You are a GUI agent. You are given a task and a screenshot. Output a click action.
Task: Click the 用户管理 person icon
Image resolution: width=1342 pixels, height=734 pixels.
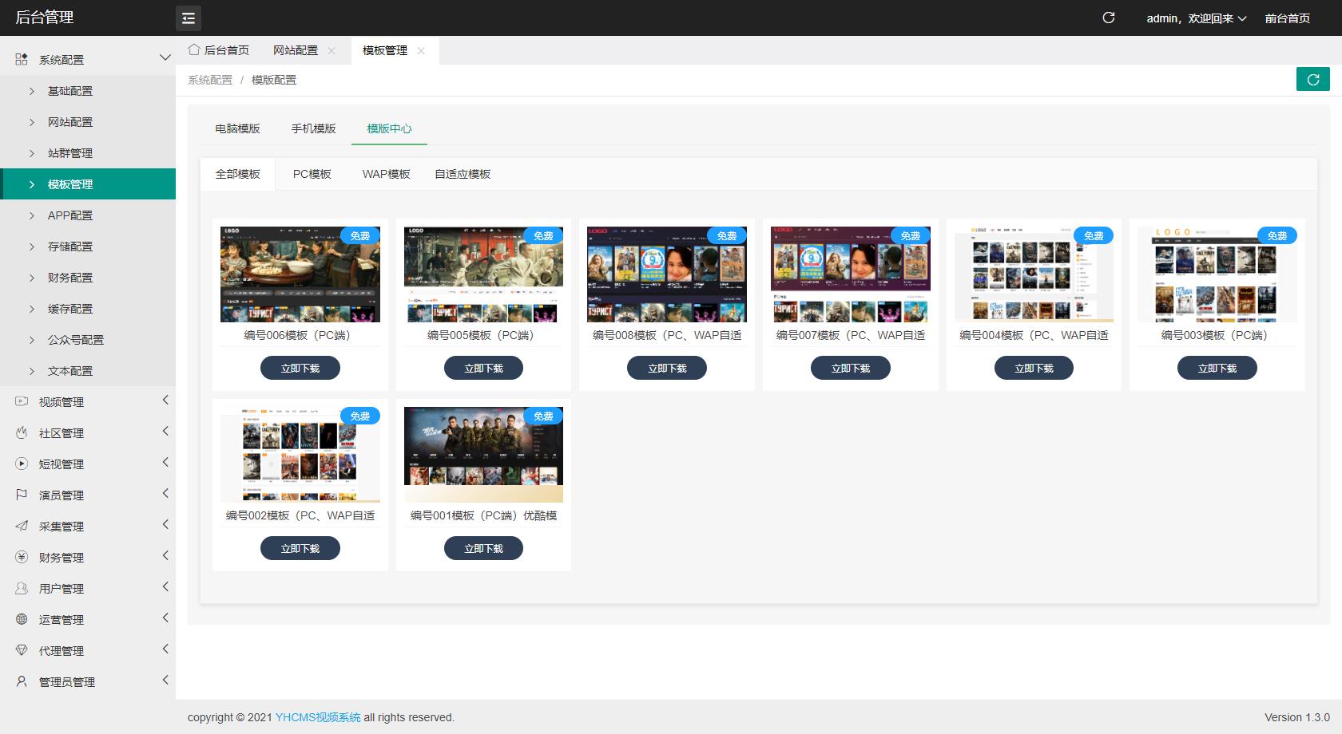22,588
